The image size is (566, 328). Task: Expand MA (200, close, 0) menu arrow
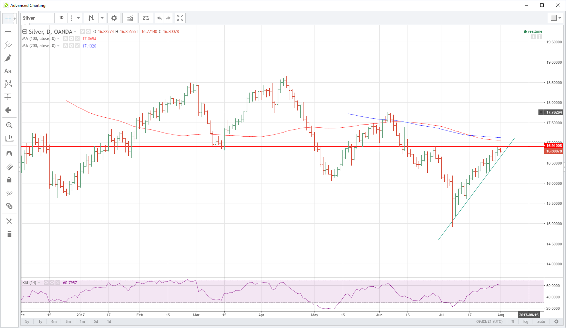point(58,46)
